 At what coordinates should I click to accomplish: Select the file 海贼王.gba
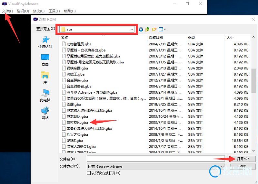(75, 74)
